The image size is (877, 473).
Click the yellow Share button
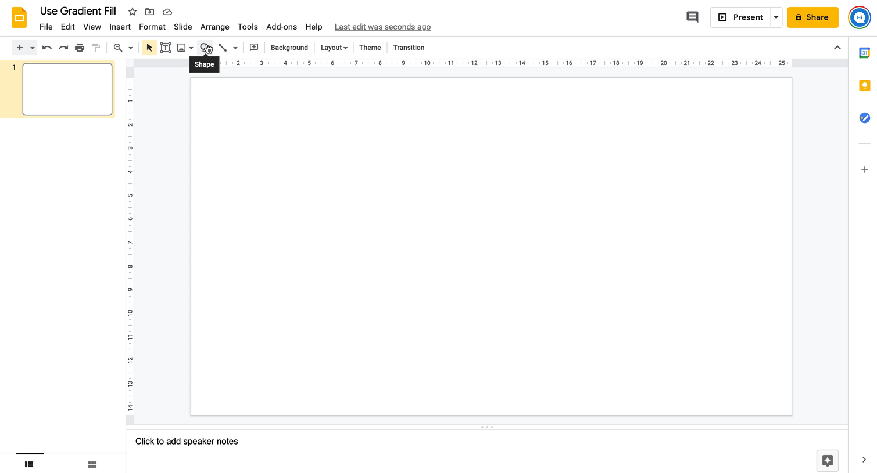(812, 17)
